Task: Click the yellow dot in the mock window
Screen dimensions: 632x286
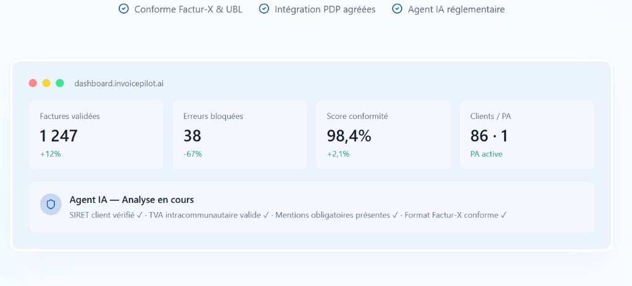Action: [x=46, y=83]
